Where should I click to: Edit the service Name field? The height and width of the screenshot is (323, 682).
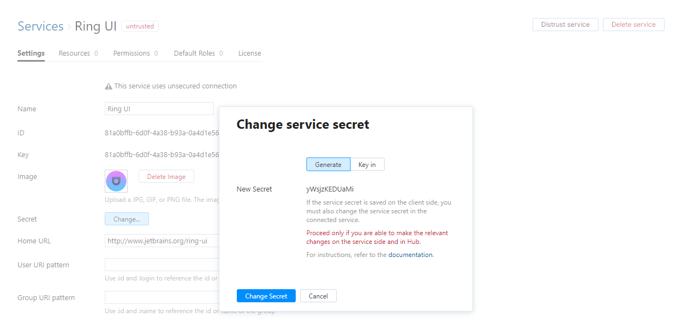159,108
